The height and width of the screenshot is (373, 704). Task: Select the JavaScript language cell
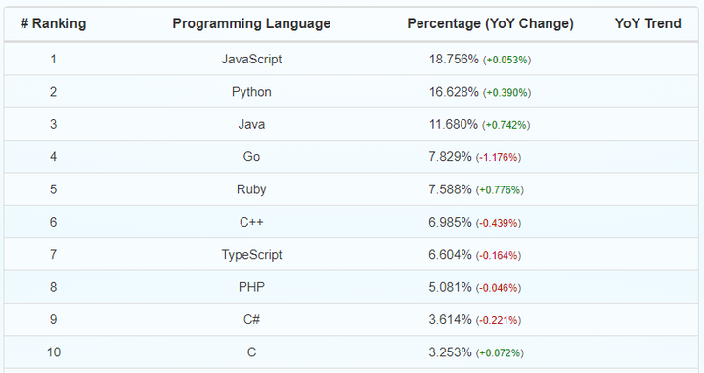click(x=251, y=60)
